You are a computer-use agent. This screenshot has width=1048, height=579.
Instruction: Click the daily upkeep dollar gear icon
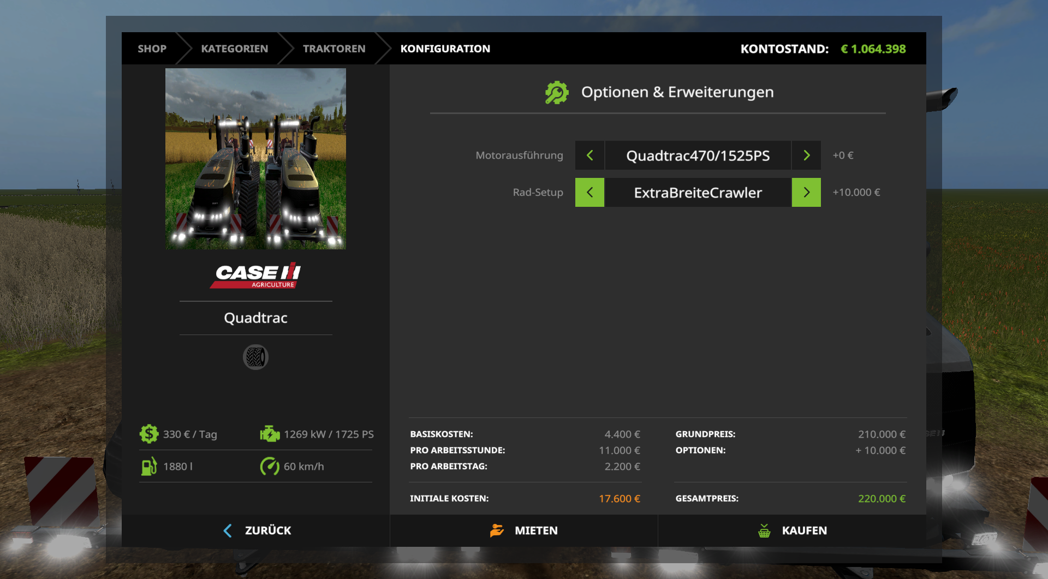click(x=148, y=434)
